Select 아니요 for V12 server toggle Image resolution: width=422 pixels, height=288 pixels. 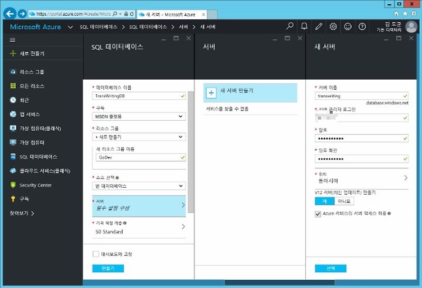pos(344,201)
